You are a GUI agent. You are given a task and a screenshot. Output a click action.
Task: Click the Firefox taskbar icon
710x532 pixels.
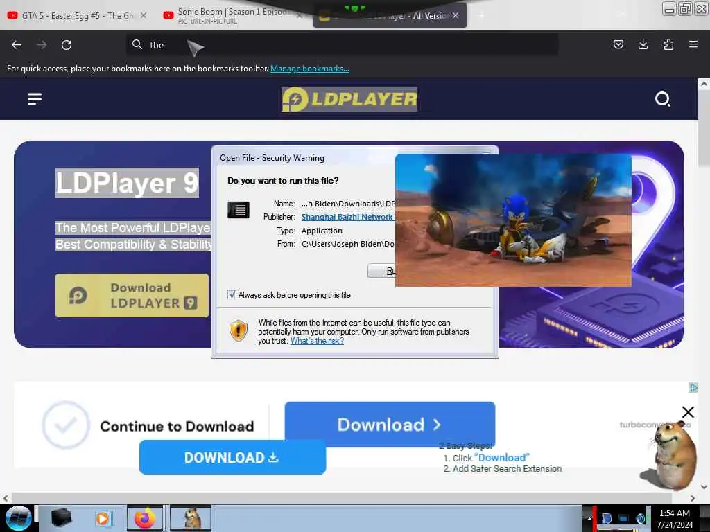click(x=144, y=518)
